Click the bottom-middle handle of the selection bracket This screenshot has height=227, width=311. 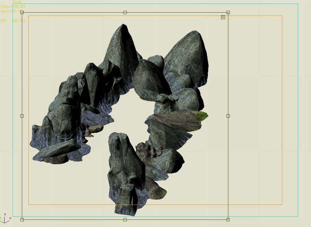click(x=124, y=220)
